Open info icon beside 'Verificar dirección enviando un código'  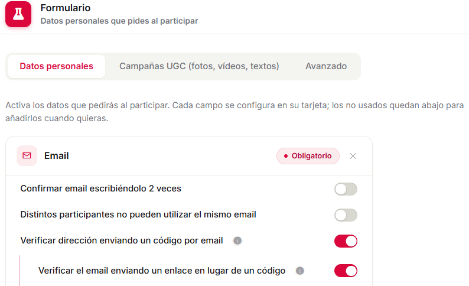tap(237, 240)
